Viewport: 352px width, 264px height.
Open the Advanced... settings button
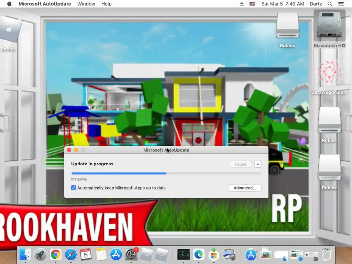coord(245,188)
